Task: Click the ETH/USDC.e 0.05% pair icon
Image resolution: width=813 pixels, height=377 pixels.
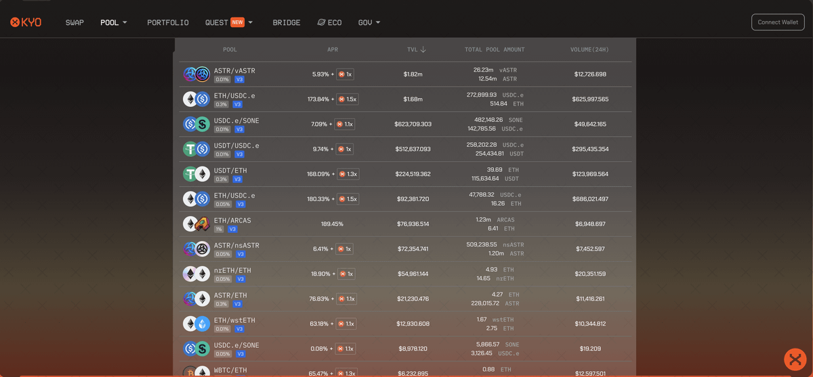Action: pyautogui.click(x=196, y=199)
